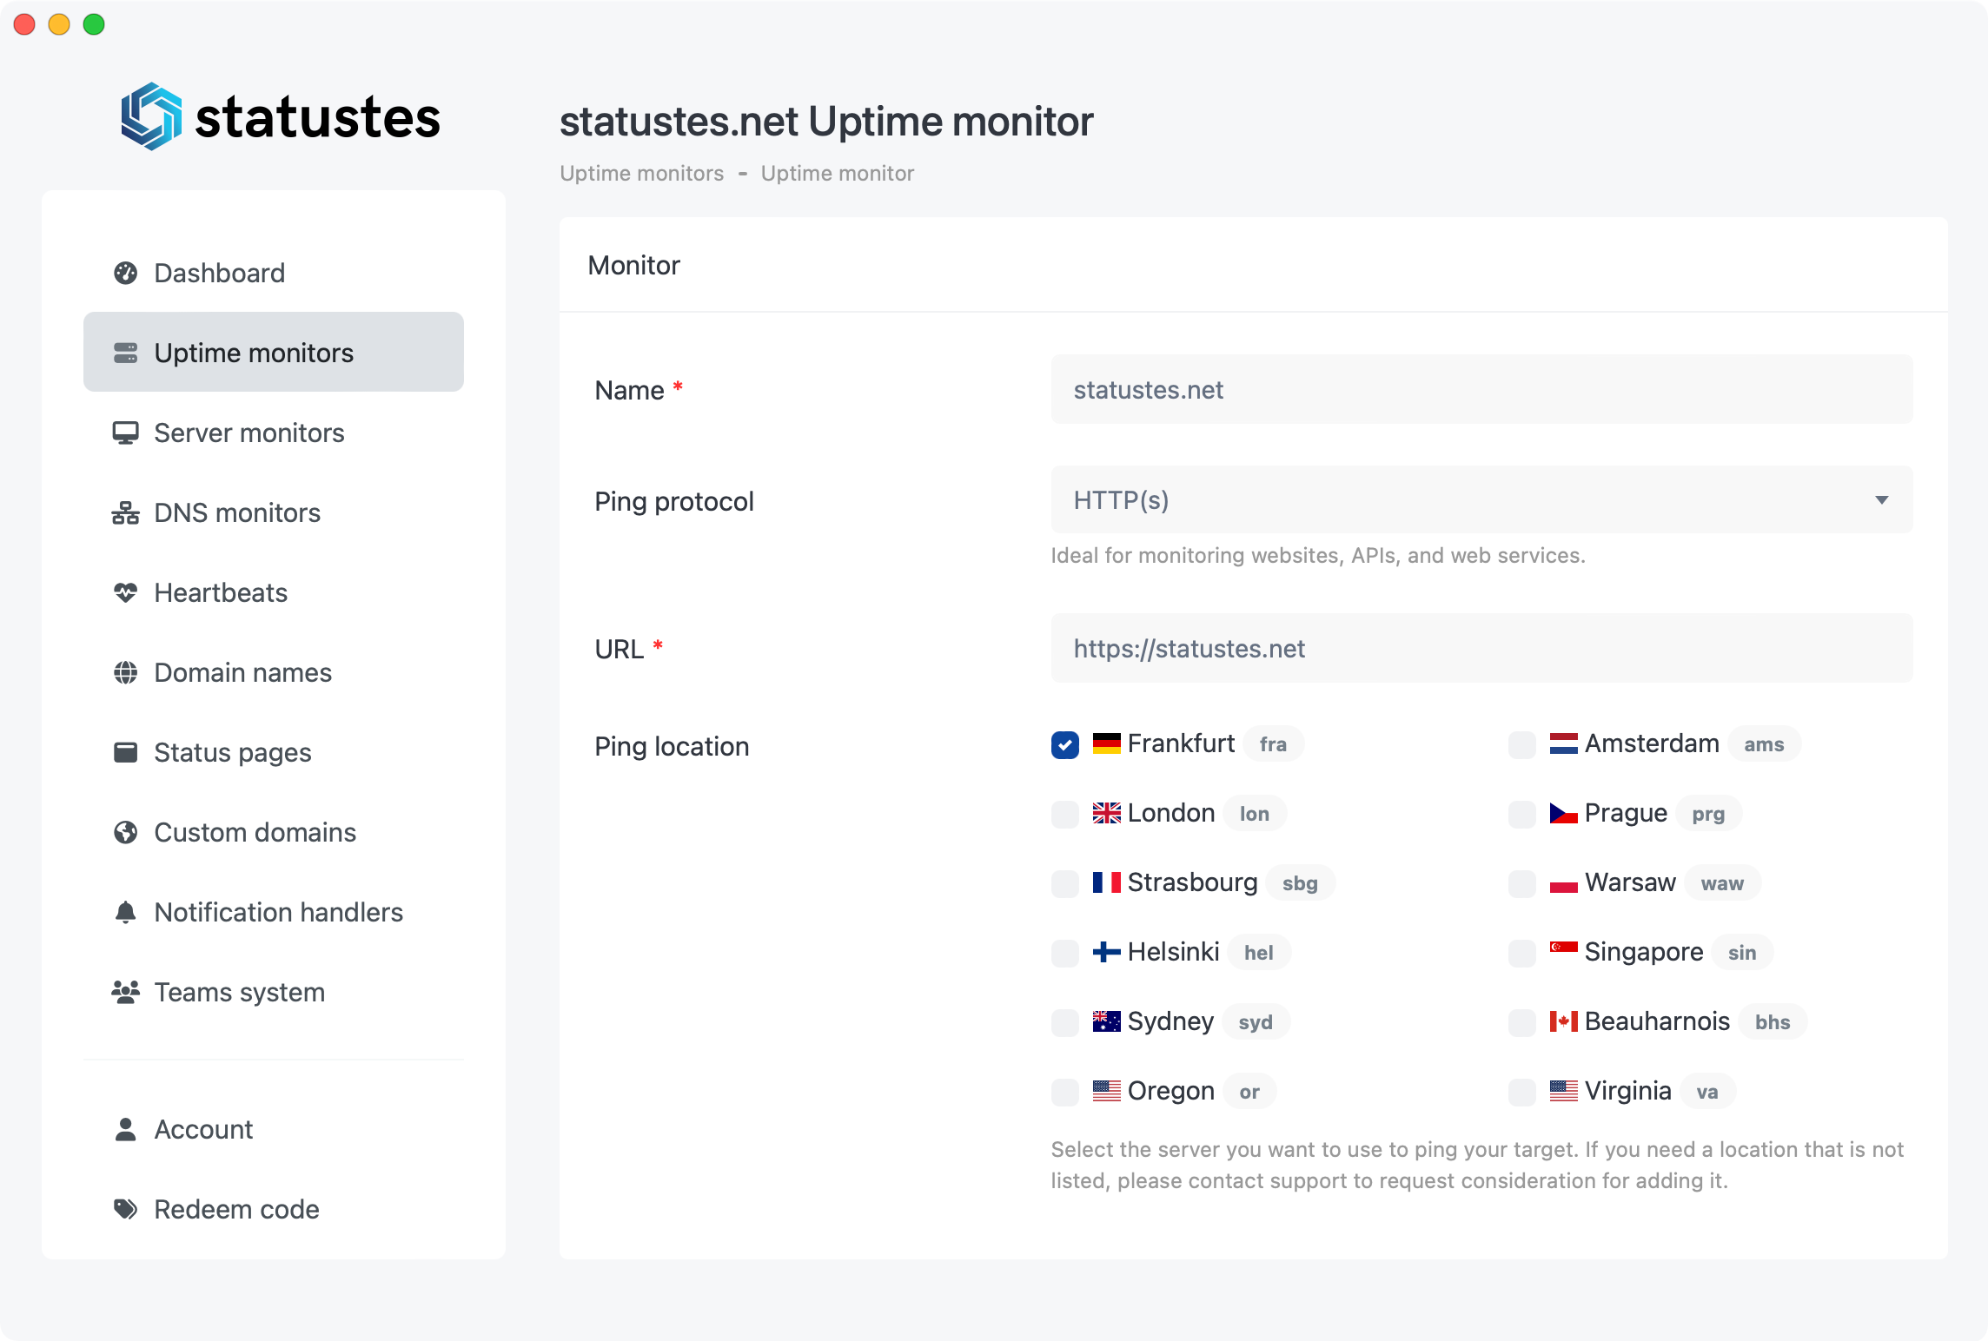Click the URL input field

click(x=1481, y=649)
